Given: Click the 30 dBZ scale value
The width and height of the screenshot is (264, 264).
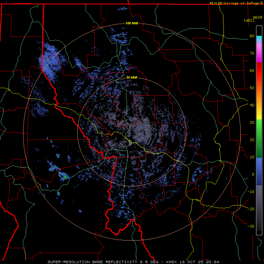Looking at the screenshot, I should tap(252, 123).
